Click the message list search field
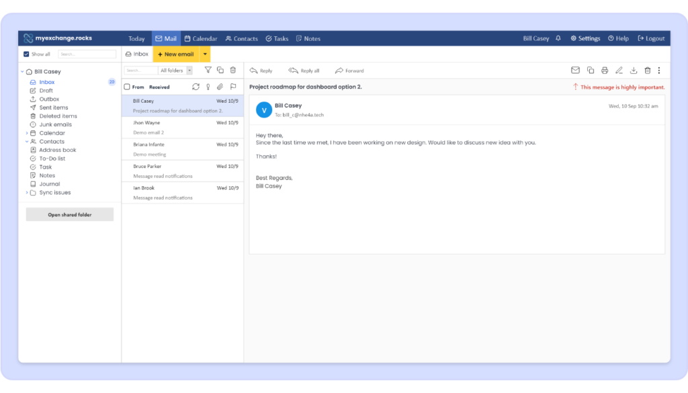Screen dimensions: 688x393 pyautogui.click(x=140, y=70)
